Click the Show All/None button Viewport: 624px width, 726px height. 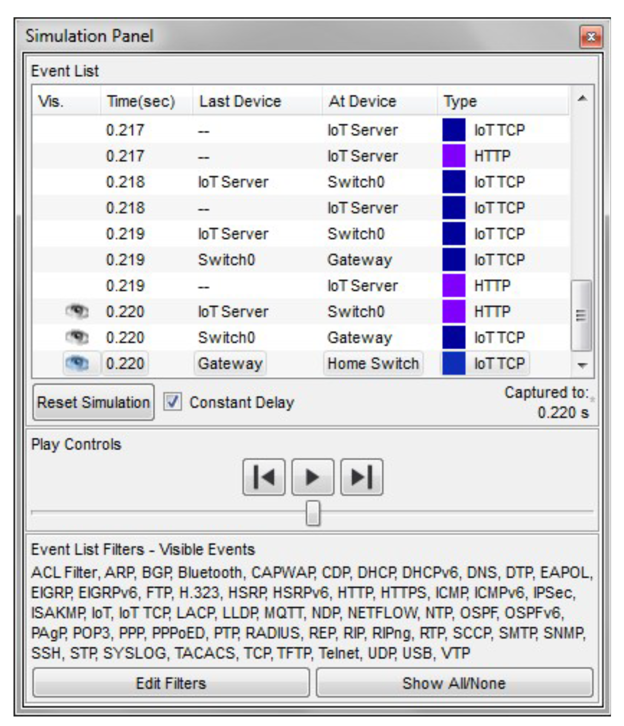tap(454, 683)
